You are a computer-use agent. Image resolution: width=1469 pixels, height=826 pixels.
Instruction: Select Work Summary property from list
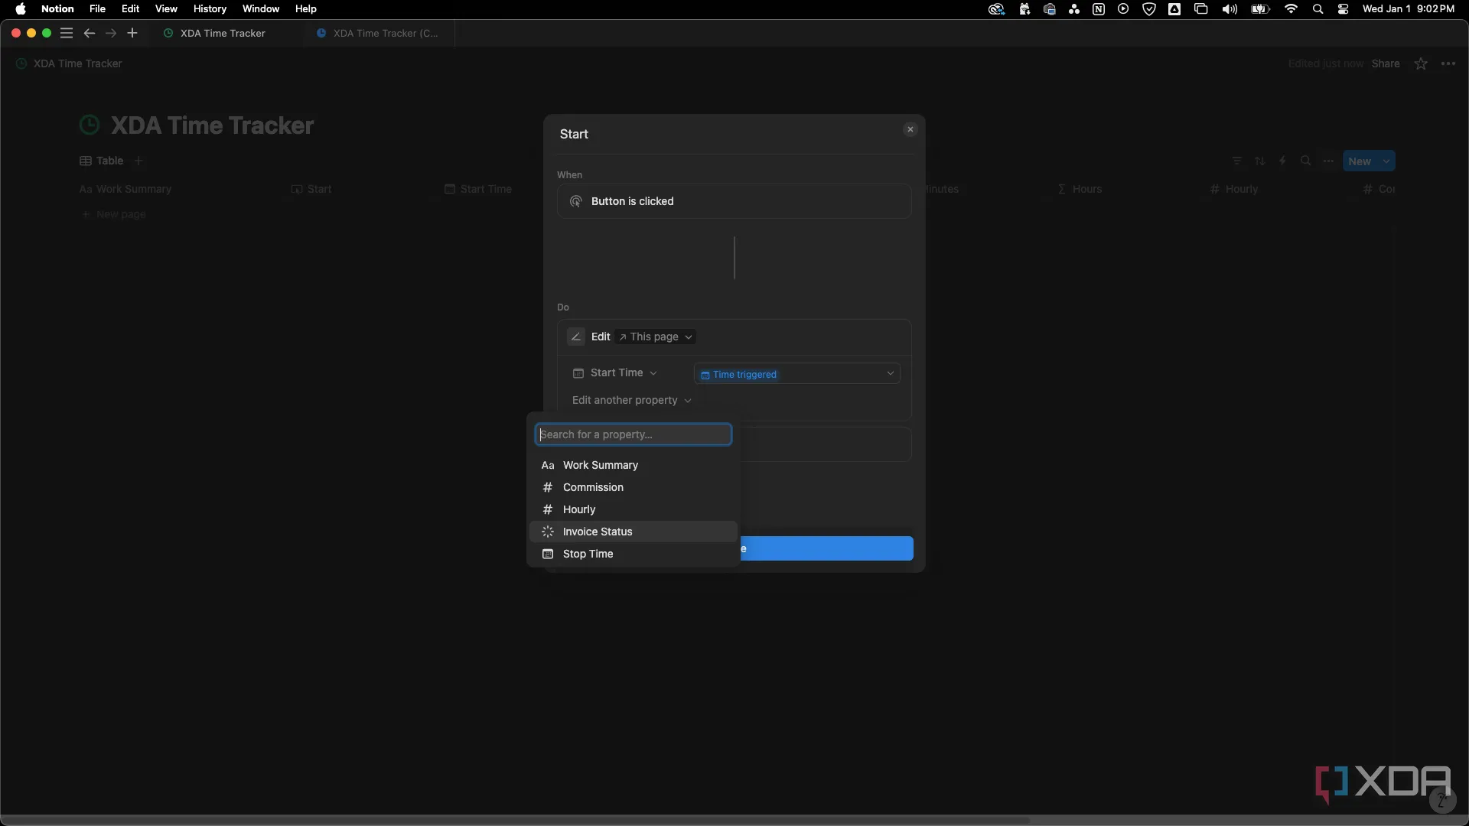(x=633, y=465)
